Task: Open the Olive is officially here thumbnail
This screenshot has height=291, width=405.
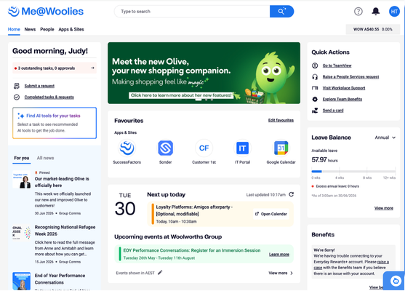Action: pos(21,180)
